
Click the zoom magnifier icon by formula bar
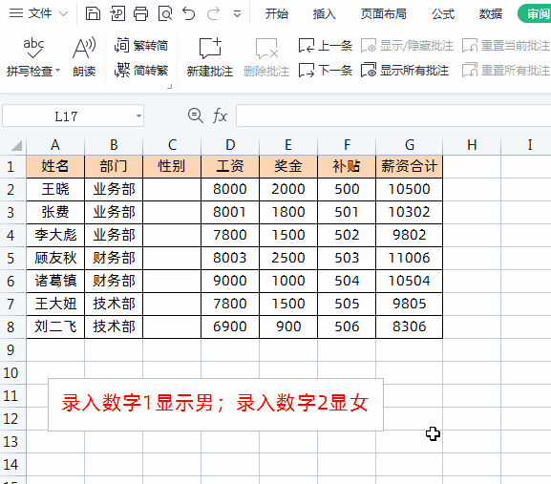(195, 116)
